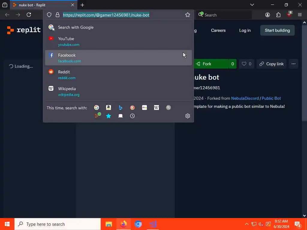Open more options ellipsis beside Copy link
This screenshot has height=230, width=307.
click(x=293, y=64)
